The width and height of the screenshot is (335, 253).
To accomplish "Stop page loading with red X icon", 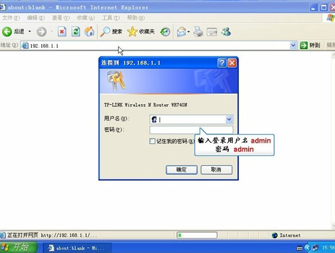I will click(x=62, y=32).
